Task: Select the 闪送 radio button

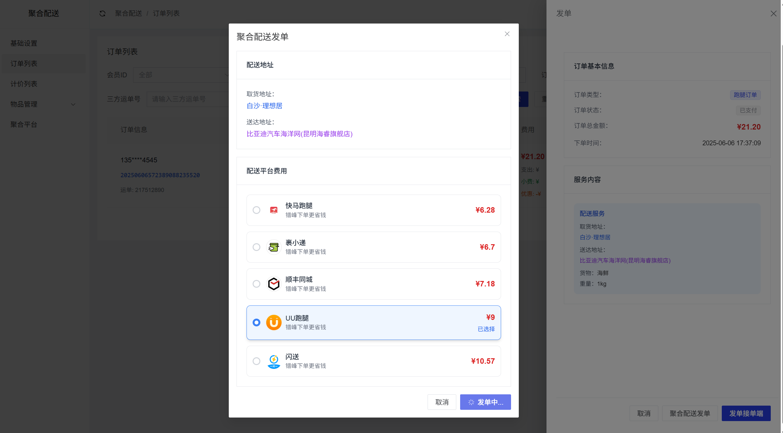Action: click(x=256, y=361)
